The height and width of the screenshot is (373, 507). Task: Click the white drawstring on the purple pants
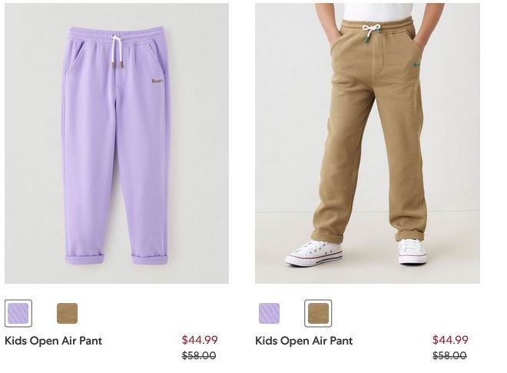click(x=117, y=52)
